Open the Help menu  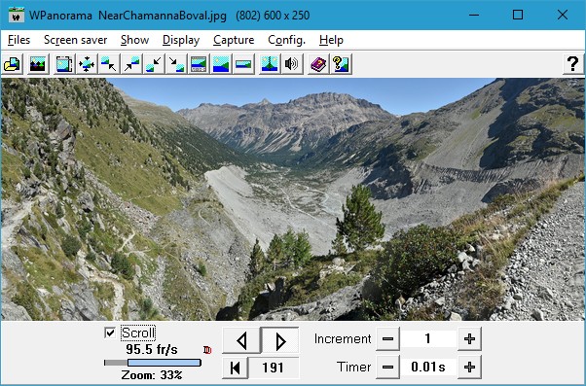coord(331,40)
